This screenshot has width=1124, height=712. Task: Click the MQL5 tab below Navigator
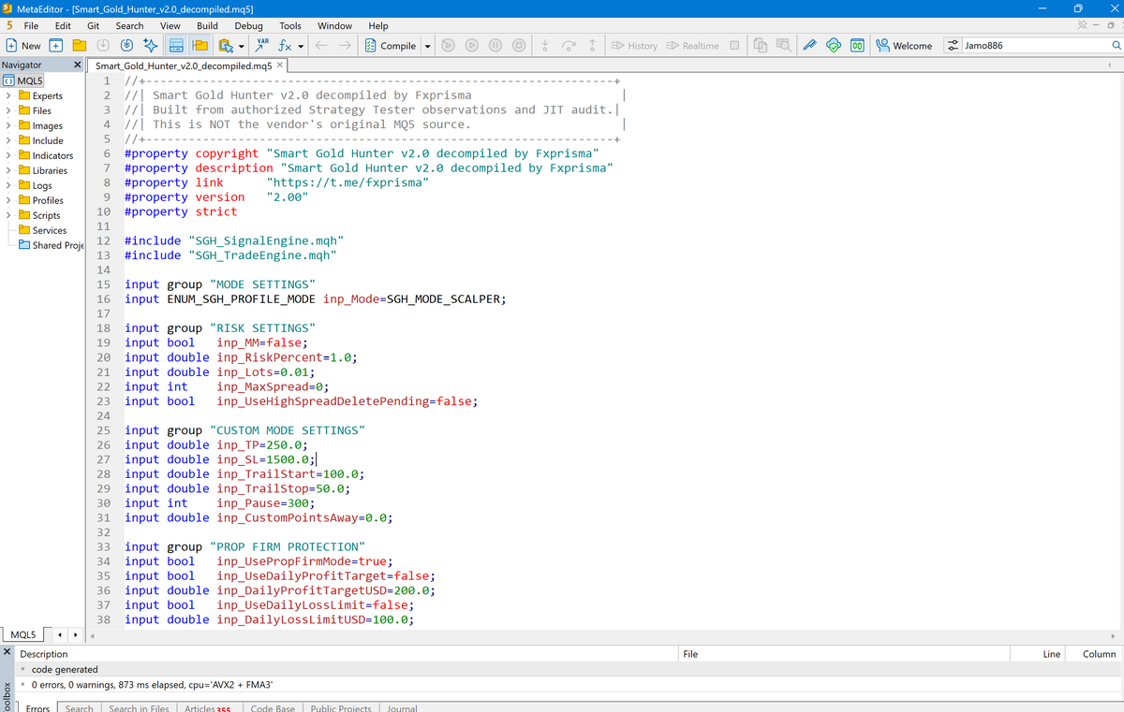click(22, 634)
